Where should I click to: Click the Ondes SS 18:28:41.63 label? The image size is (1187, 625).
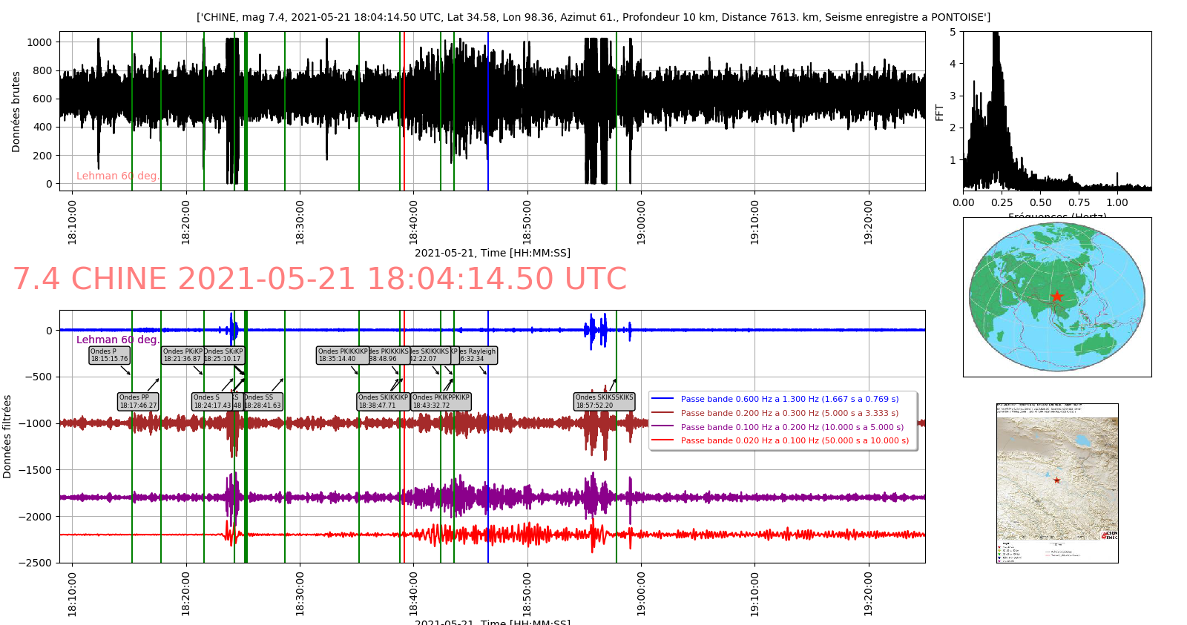(263, 402)
